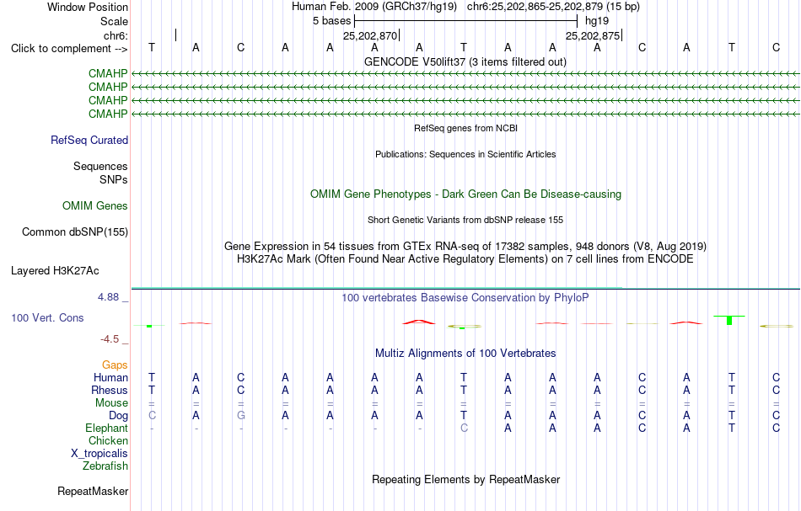Open the 100 Vert. Cons track label
The height and width of the screenshot is (511, 801).
47,317
